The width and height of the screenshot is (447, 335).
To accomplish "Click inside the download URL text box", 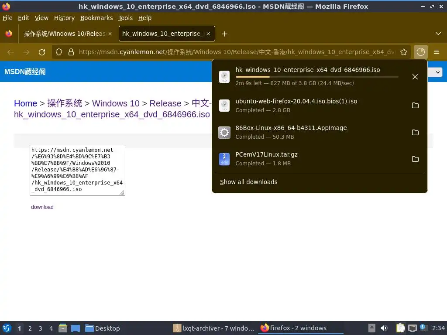I will coord(77,170).
